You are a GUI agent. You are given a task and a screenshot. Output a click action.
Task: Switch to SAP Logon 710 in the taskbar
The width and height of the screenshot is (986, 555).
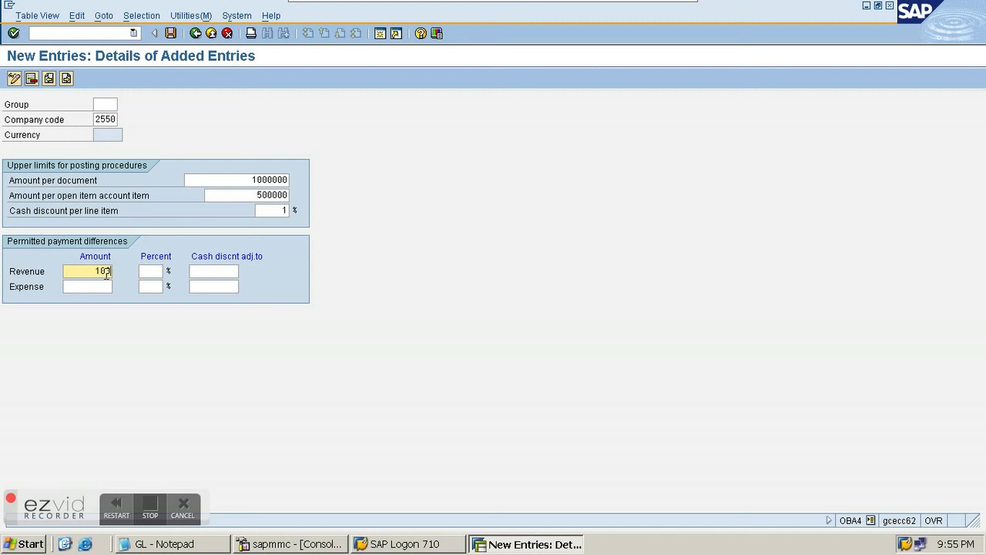tap(408, 544)
